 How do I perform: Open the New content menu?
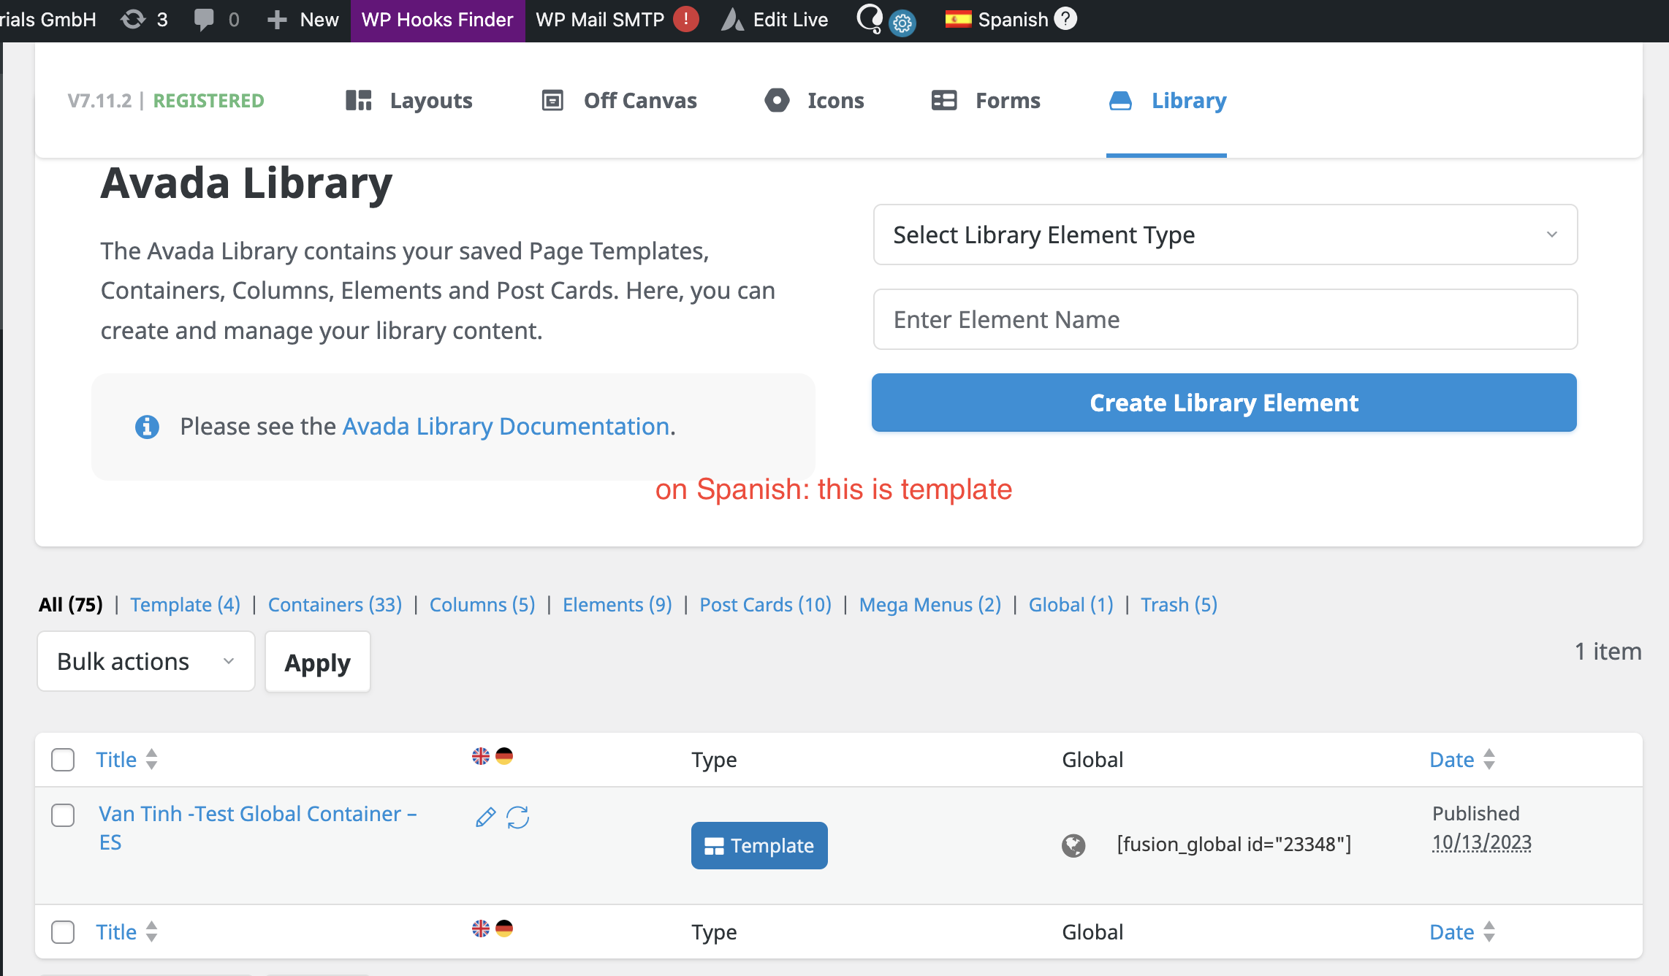click(x=303, y=20)
